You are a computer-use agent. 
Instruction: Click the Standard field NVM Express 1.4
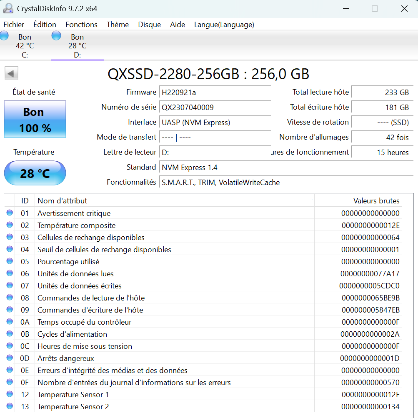[286, 168]
